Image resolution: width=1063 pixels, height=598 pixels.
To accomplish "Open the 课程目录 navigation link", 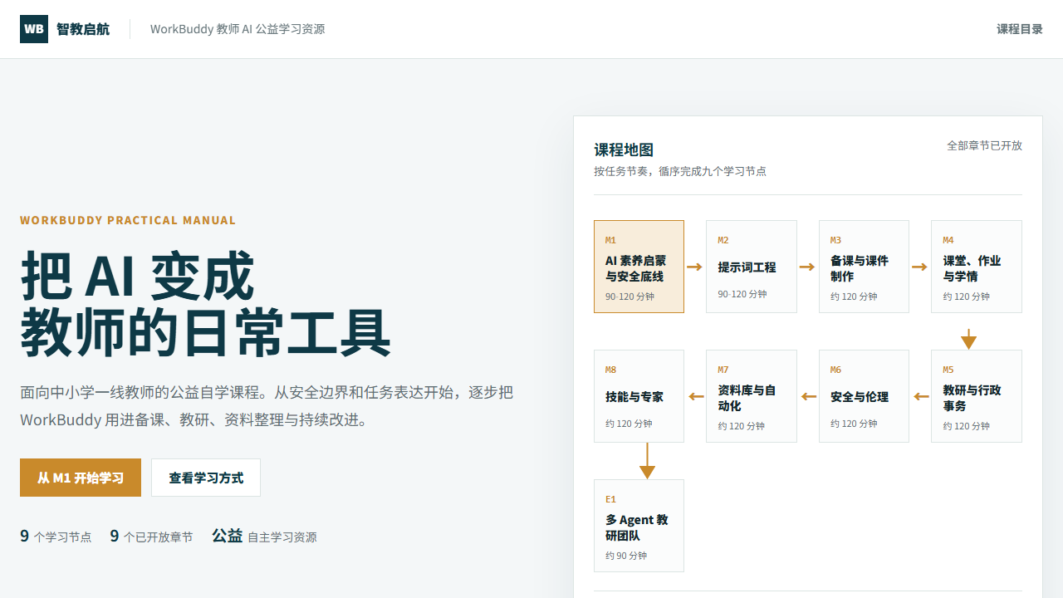I will (1020, 29).
